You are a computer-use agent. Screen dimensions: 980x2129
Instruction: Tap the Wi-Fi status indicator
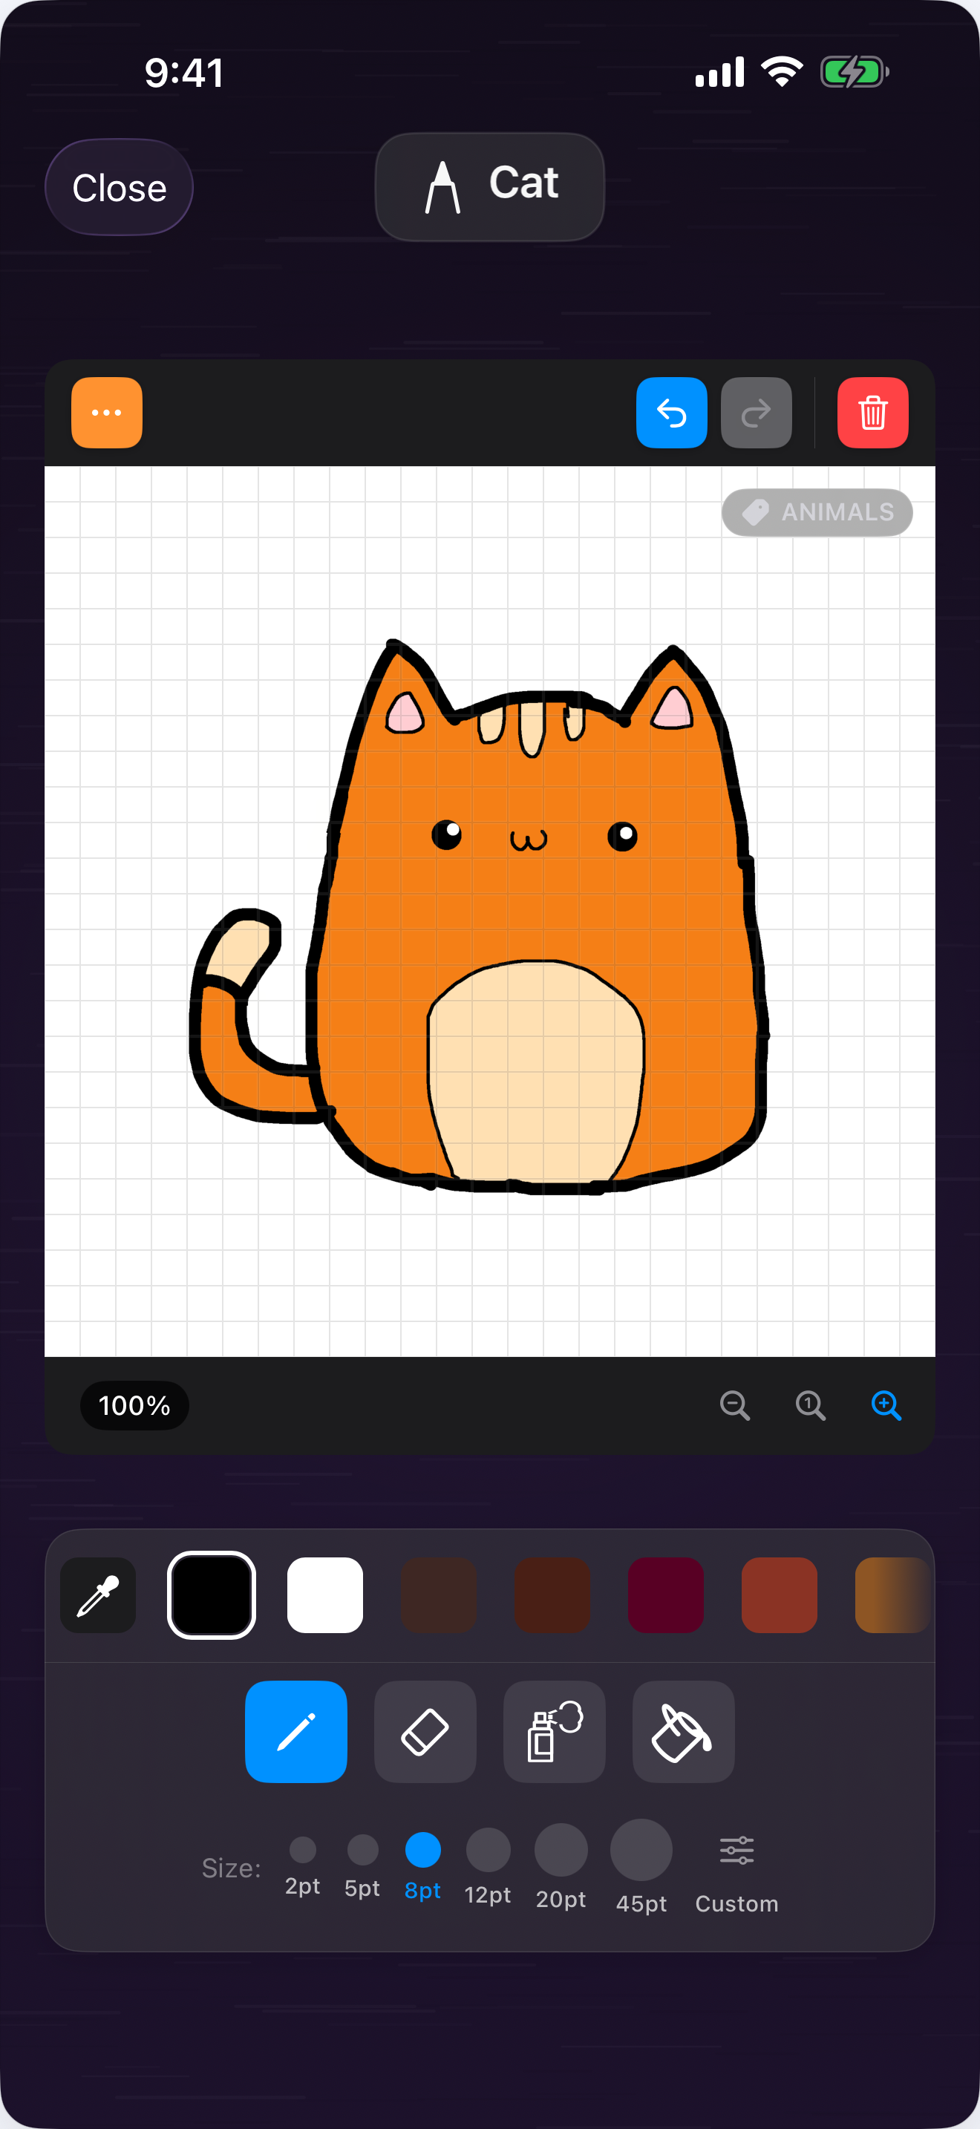[781, 72]
